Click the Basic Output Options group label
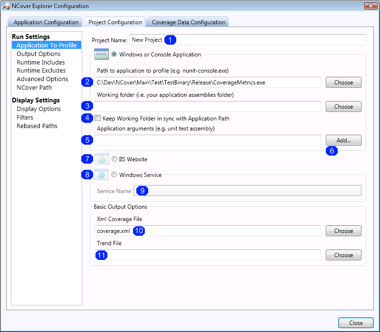Screen dimensions: 380x332 (x=120, y=207)
